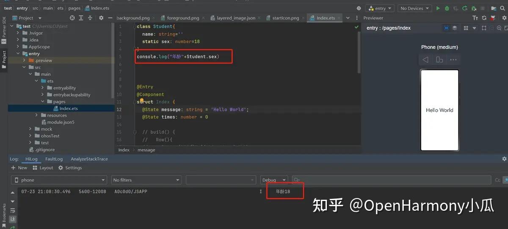This screenshot has width=508, height=229.
Task: Go back using the phone preview triangle button
Action: (425, 60)
